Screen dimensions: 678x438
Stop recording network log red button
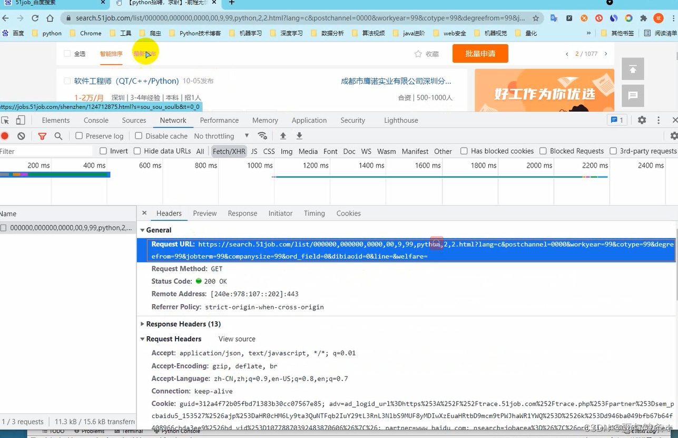coord(5,136)
